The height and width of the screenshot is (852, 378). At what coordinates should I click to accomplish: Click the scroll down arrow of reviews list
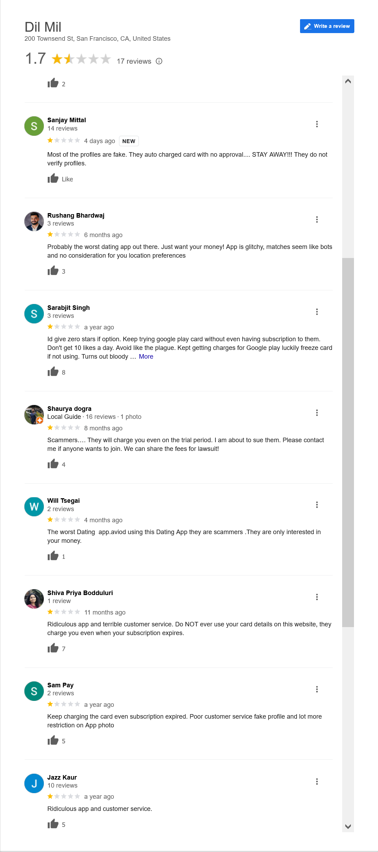348,826
